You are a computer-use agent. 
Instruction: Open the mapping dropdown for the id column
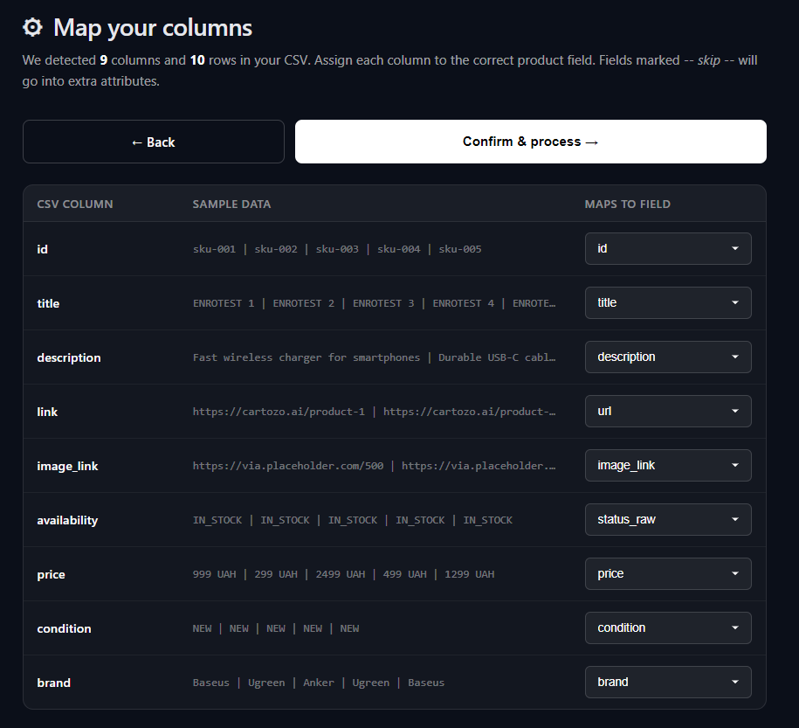(x=668, y=248)
